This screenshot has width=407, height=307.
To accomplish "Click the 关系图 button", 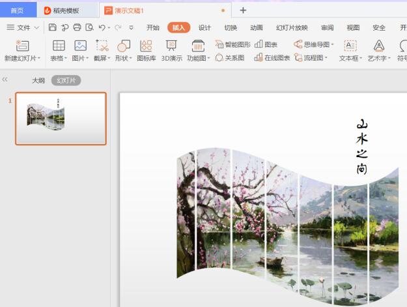I will point(230,57).
